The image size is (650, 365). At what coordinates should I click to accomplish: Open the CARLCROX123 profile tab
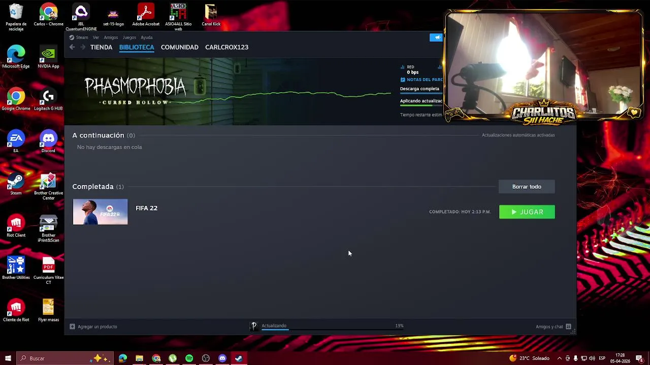[x=226, y=47]
